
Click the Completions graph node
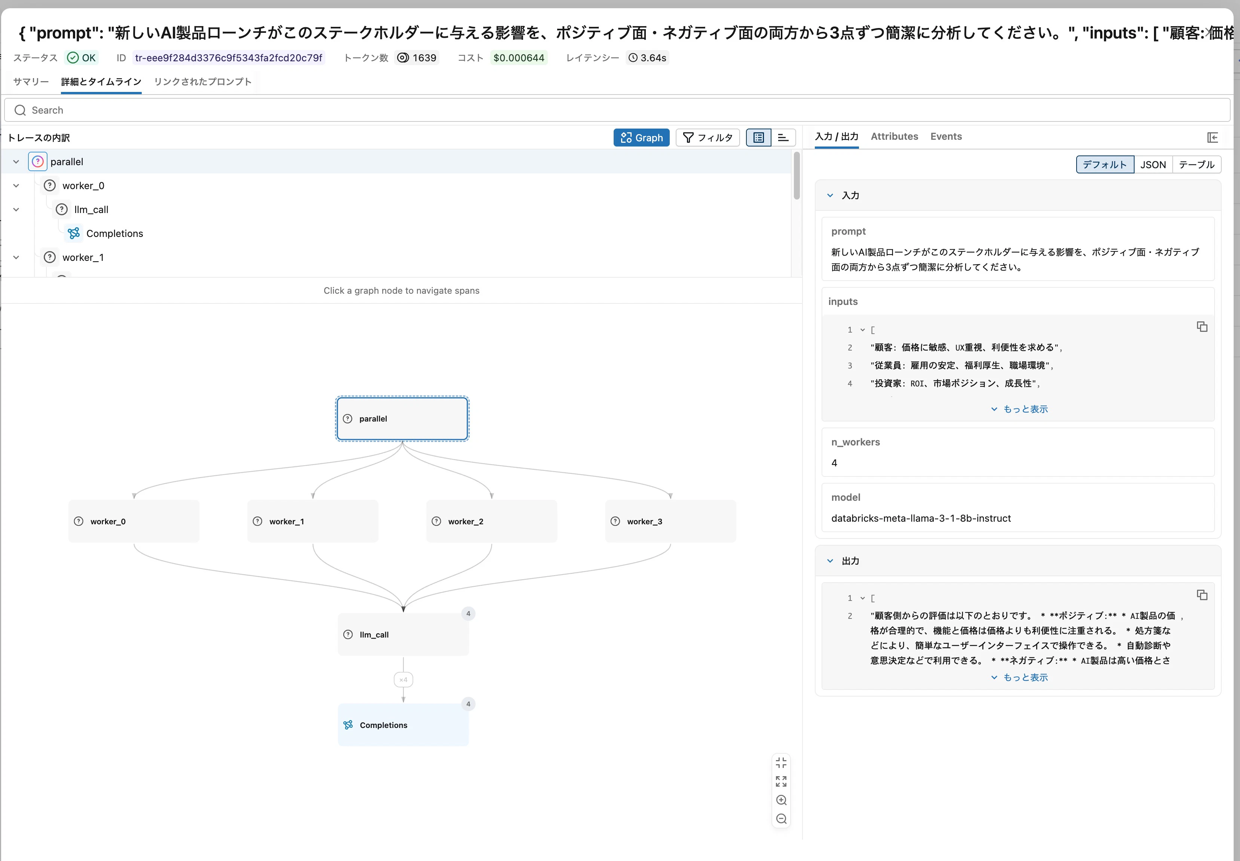pos(403,725)
